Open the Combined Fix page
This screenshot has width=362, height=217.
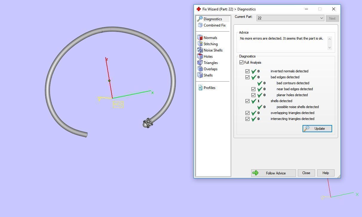pyautogui.click(x=214, y=25)
